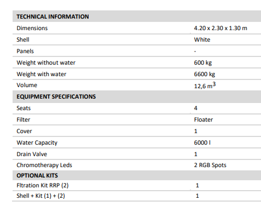
Task: Click the OPTIONAL KITS section header
Action: click(x=37, y=175)
